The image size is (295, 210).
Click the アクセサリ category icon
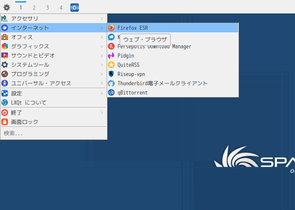tap(5, 18)
